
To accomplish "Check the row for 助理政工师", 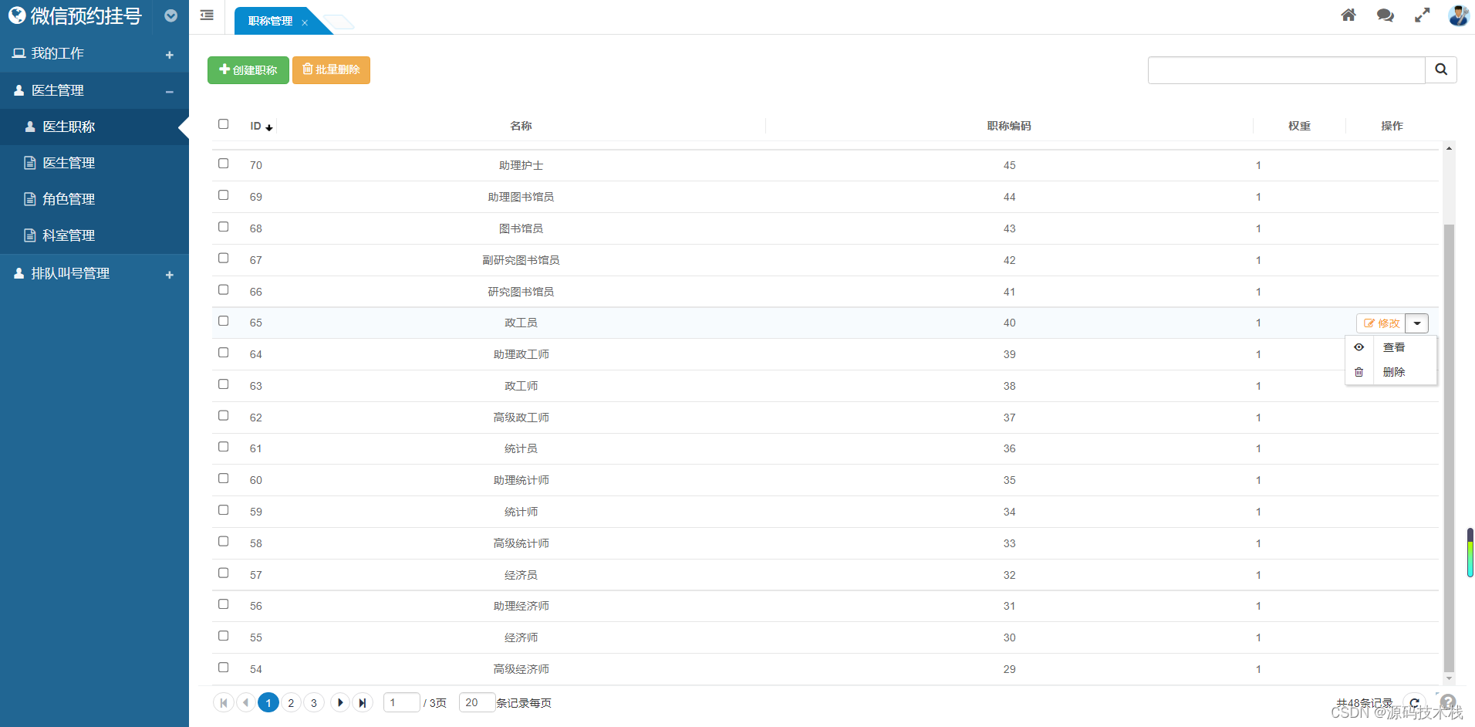I will [224, 353].
